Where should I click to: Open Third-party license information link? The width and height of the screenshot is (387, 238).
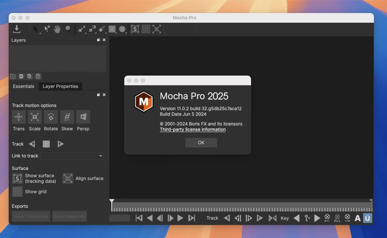click(192, 130)
